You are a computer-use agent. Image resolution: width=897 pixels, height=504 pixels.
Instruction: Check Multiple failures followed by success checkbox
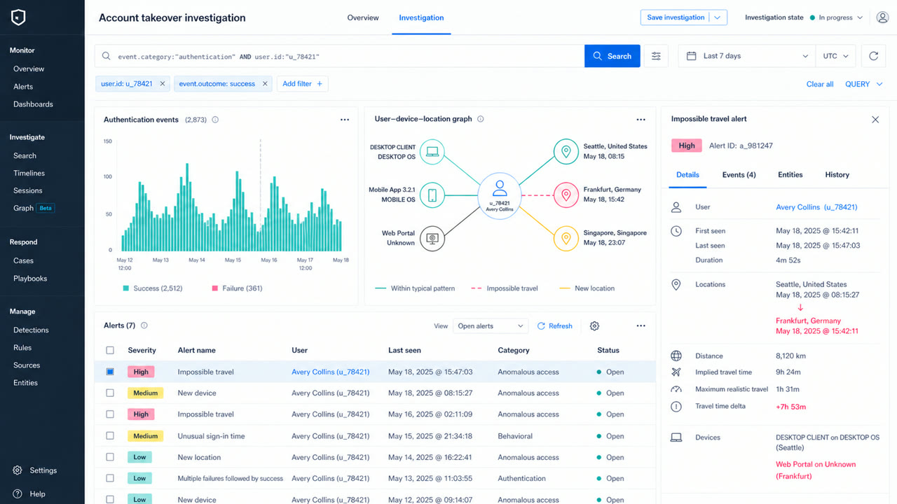point(110,479)
